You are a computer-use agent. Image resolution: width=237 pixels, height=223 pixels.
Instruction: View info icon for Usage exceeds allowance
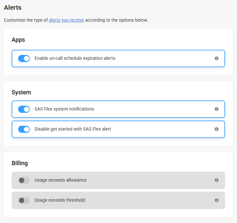(x=216, y=180)
